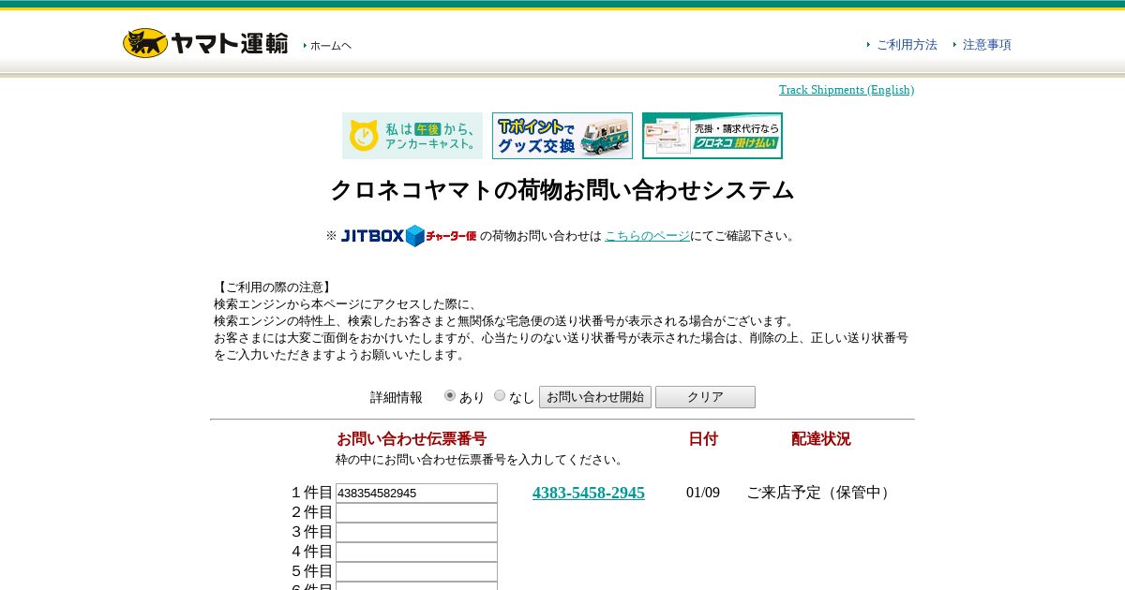Open 注意事項 notes link
1125x590 pixels.
[987, 44]
